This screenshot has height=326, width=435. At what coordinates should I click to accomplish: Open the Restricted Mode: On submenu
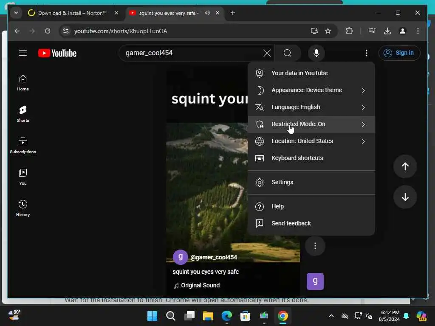coord(311,124)
